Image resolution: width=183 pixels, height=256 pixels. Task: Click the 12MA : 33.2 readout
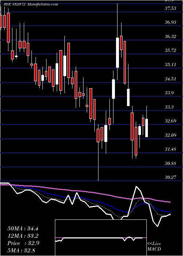[x=23, y=236]
